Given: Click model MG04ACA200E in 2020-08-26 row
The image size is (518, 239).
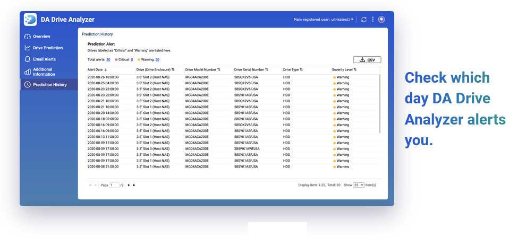Looking at the screenshot, I should click(x=197, y=77).
